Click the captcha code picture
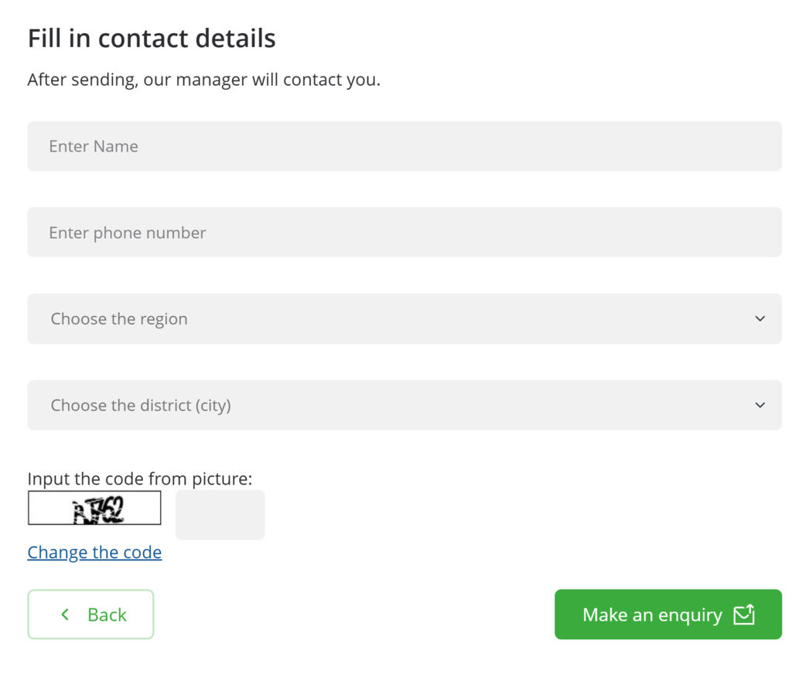Image resolution: width=792 pixels, height=674 pixels. click(x=94, y=509)
